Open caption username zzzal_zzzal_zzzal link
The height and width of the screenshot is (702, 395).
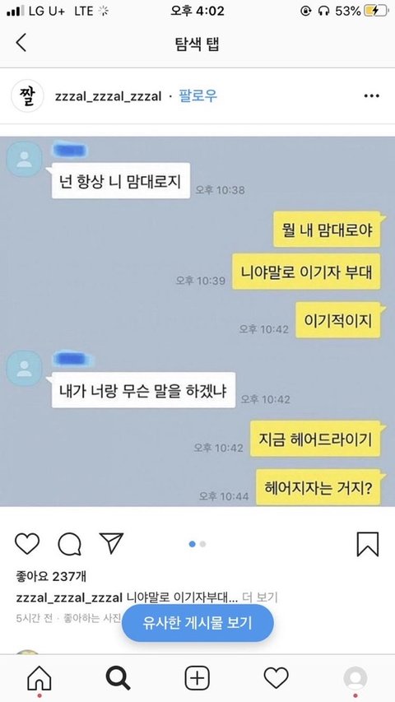click(69, 597)
